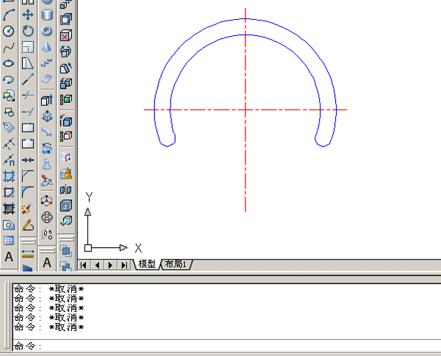Go to the next layout tab
The width and height of the screenshot is (441, 356).
110,265
